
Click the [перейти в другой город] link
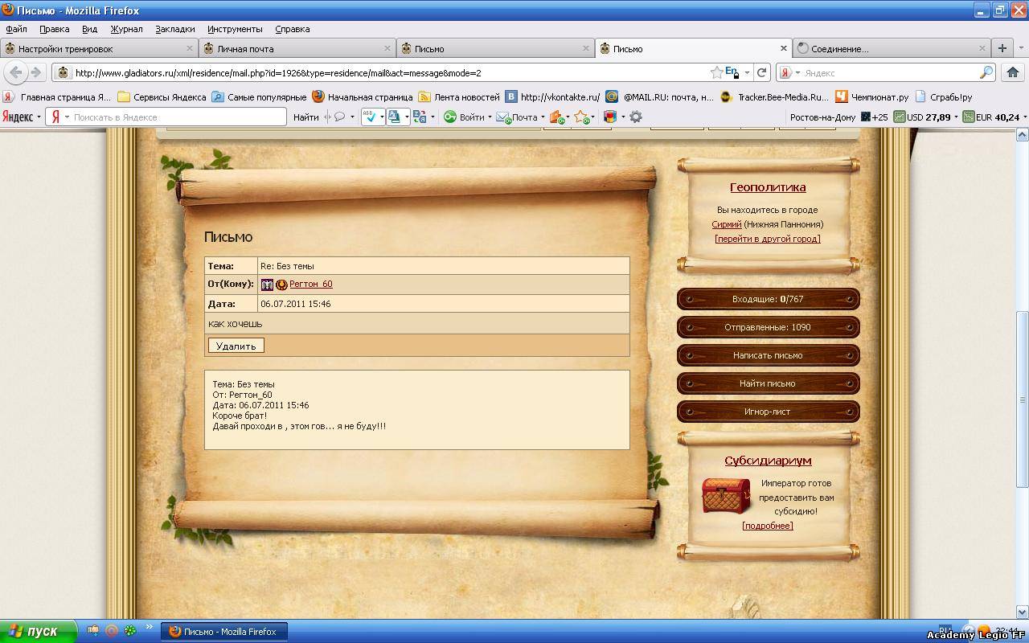click(768, 239)
